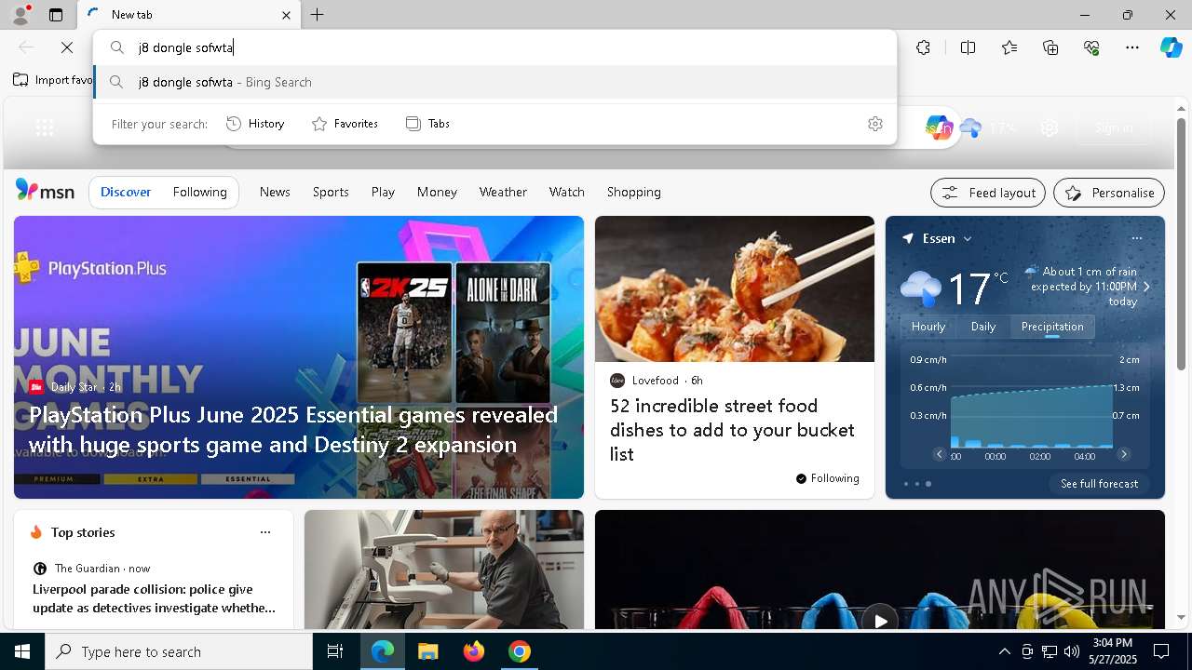Open the PlayStation Plus June 2025 article
1192x670 pixels.
[x=293, y=430]
